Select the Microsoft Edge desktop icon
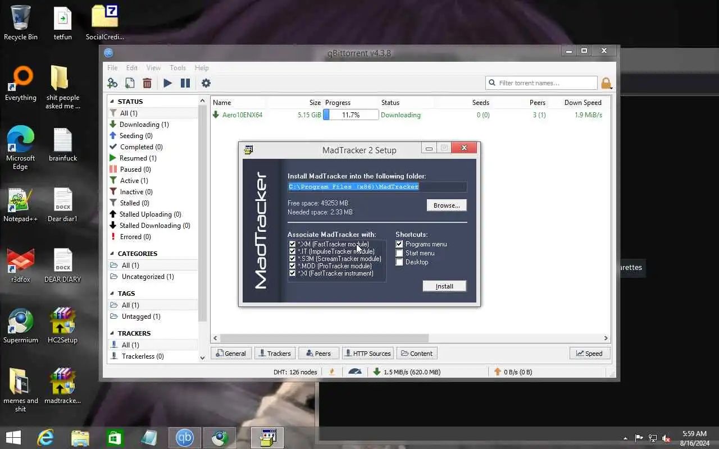The height and width of the screenshot is (449, 719). pyautogui.click(x=21, y=148)
